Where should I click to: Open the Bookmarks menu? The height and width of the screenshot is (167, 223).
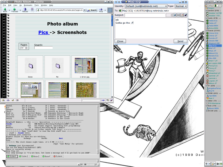click(x=28, y=5)
